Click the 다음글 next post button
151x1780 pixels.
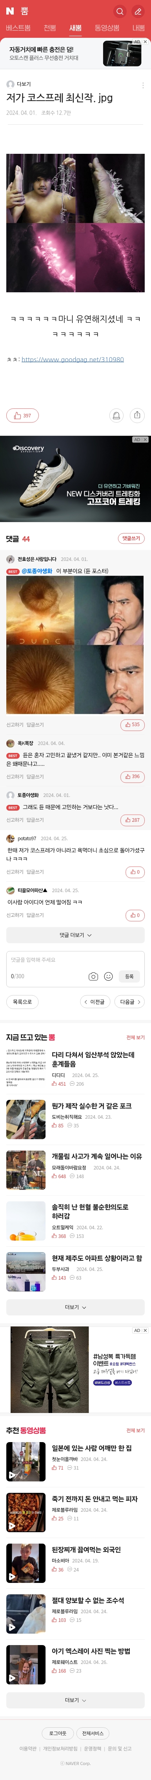[x=130, y=1001]
